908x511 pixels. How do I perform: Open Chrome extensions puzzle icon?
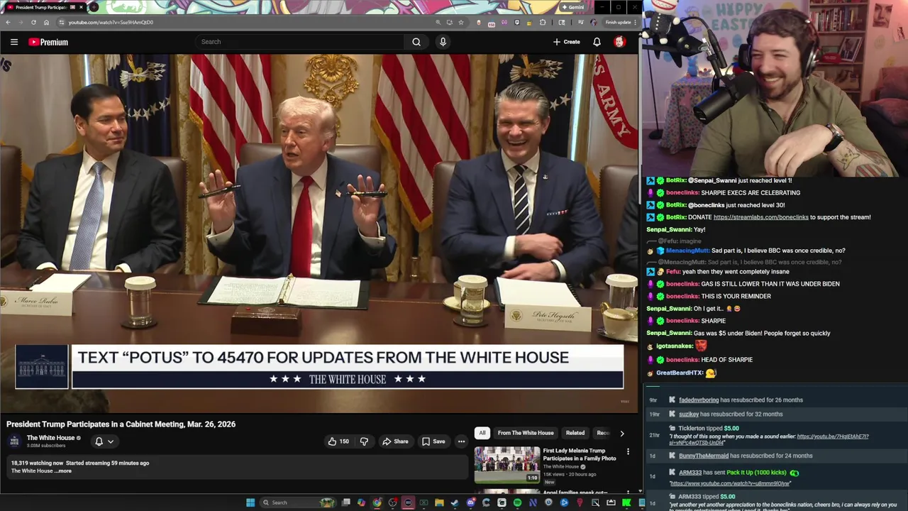543,22
